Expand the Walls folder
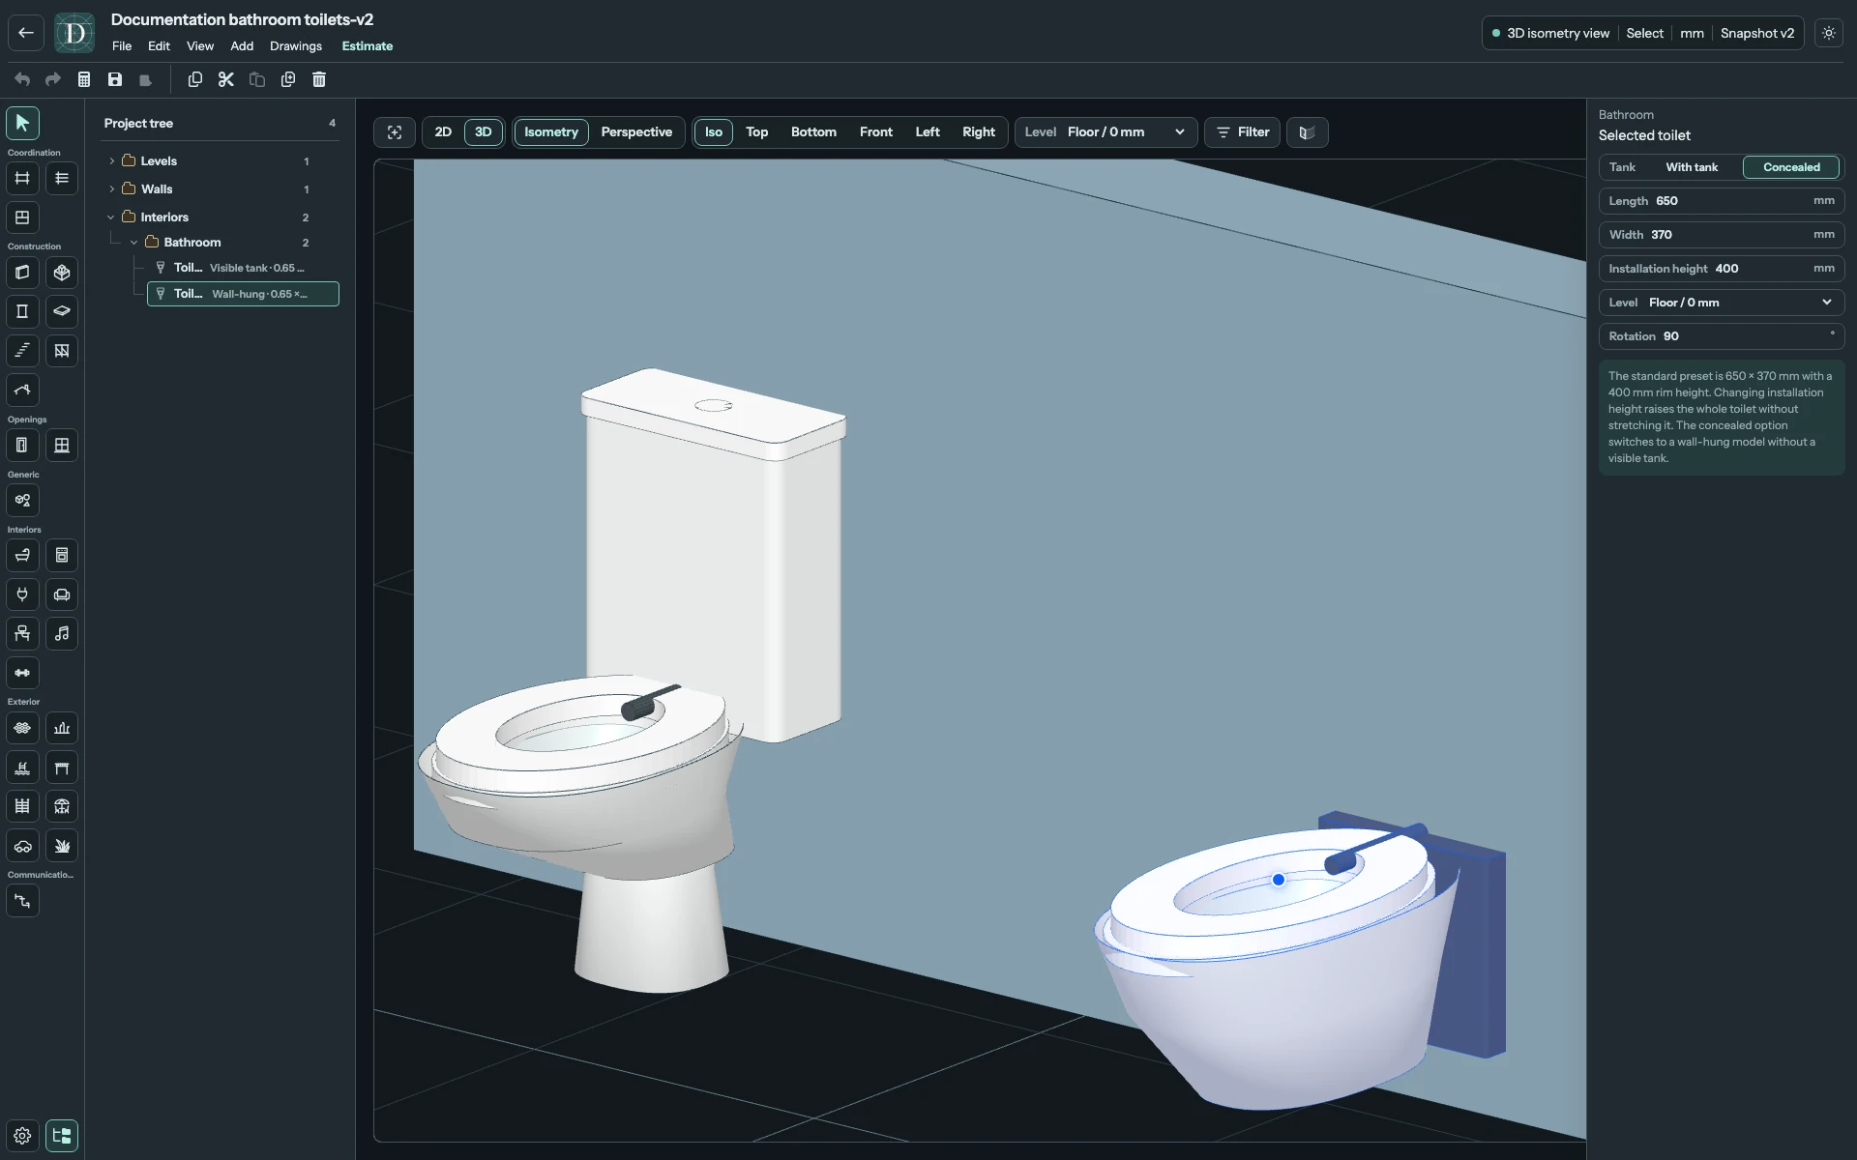1857x1160 pixels. [x=112, y=189]
